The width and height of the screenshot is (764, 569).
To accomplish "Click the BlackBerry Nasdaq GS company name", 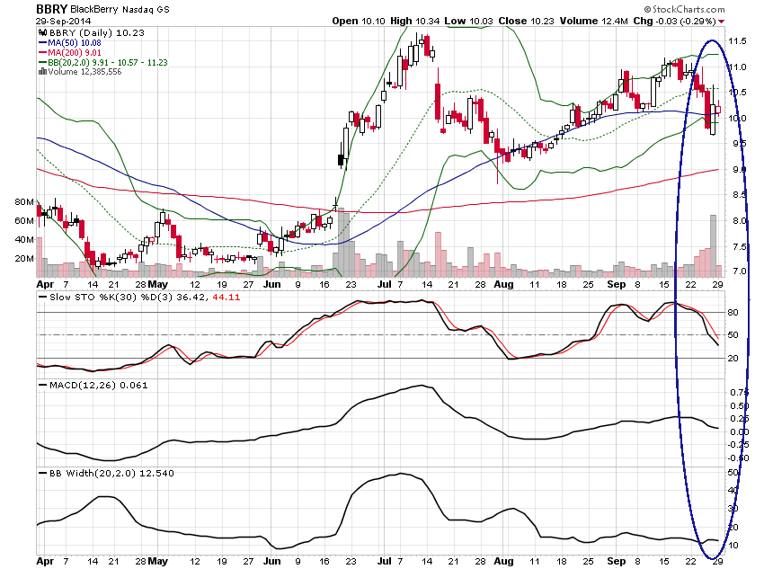I will tap(120, 9).
